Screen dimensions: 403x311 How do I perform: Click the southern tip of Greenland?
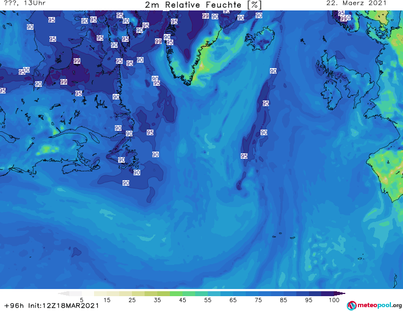(189, 84)
